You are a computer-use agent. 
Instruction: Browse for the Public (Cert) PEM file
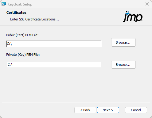point(123,42)
